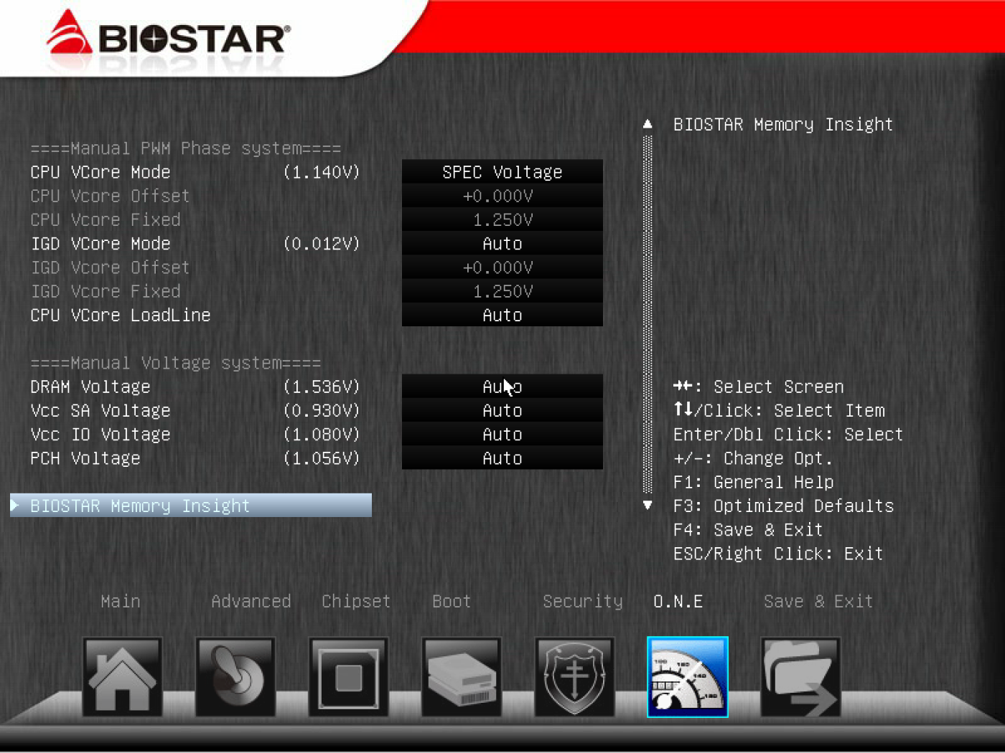Open CPU VCore LoadLine Auto option
The height and width of the screenshot is (753, 1005).
click(x=502, y=315)
